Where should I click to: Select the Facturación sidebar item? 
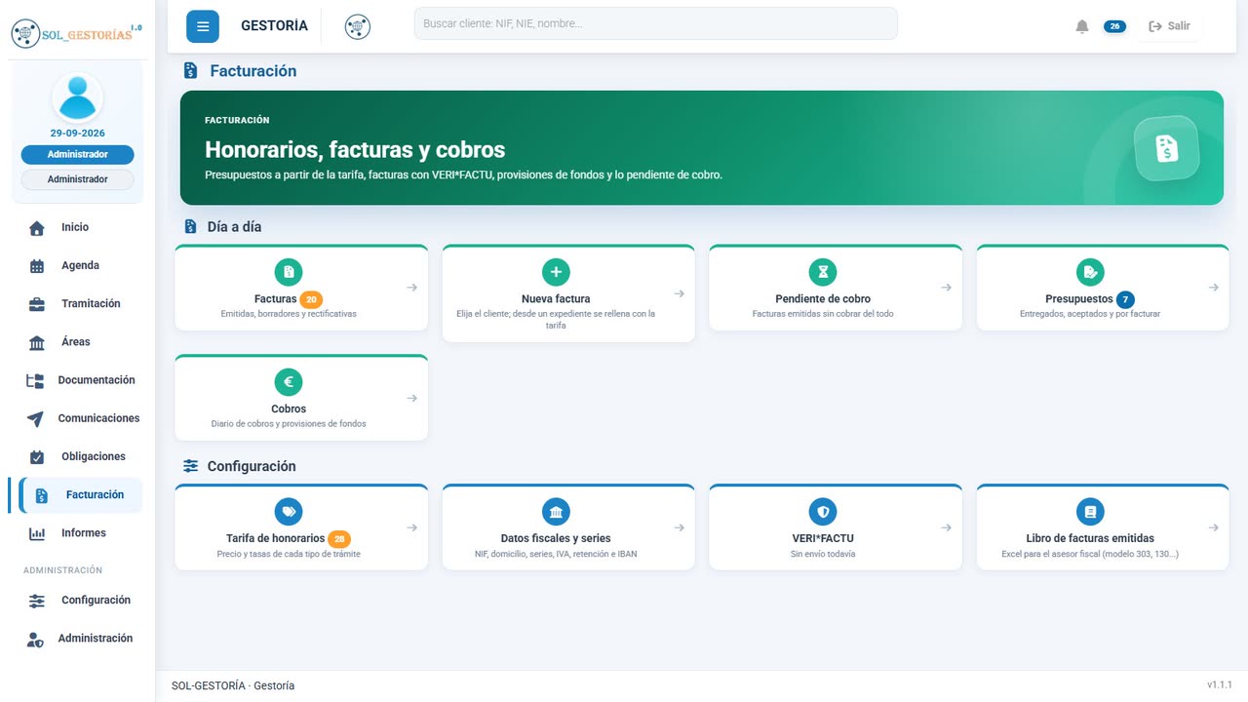[80, 495]
